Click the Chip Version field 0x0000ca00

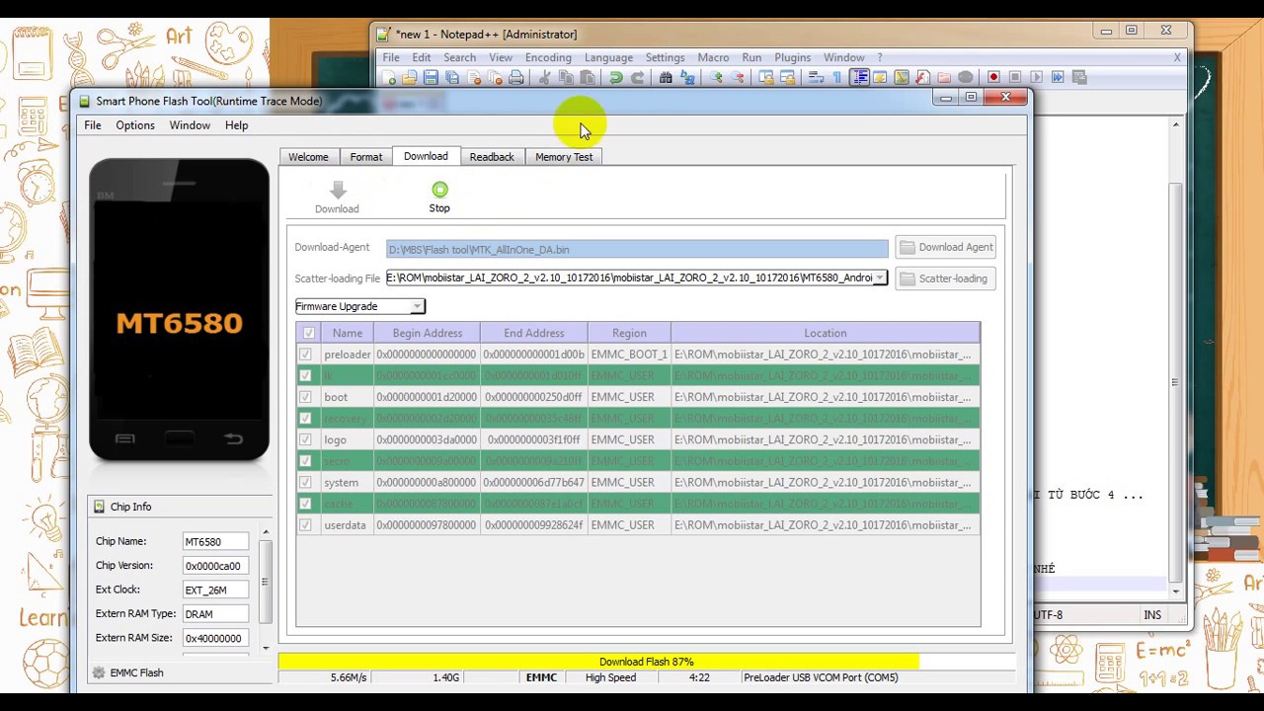(x=216, y=566)
